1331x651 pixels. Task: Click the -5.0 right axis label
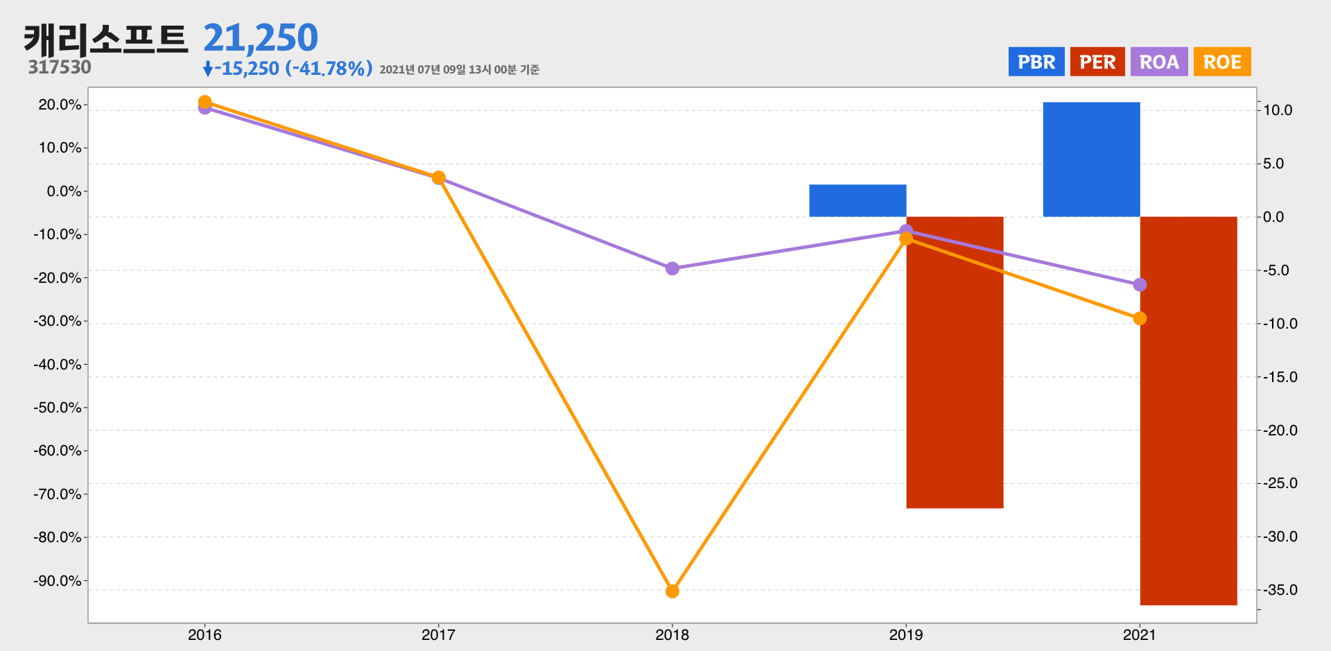click(x=1276, y=270)
